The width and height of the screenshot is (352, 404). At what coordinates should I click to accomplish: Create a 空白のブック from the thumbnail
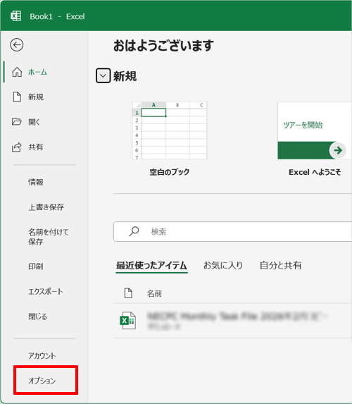coord(169,130)
